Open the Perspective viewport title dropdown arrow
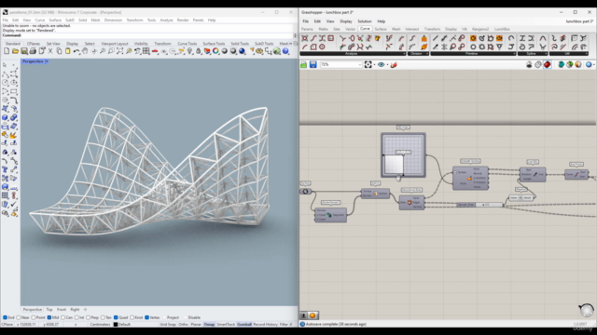This screenshot has height=335, width=597. tap(47, 61)
